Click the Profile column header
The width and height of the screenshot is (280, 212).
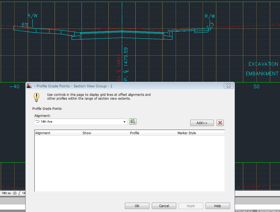click(134, 133)
